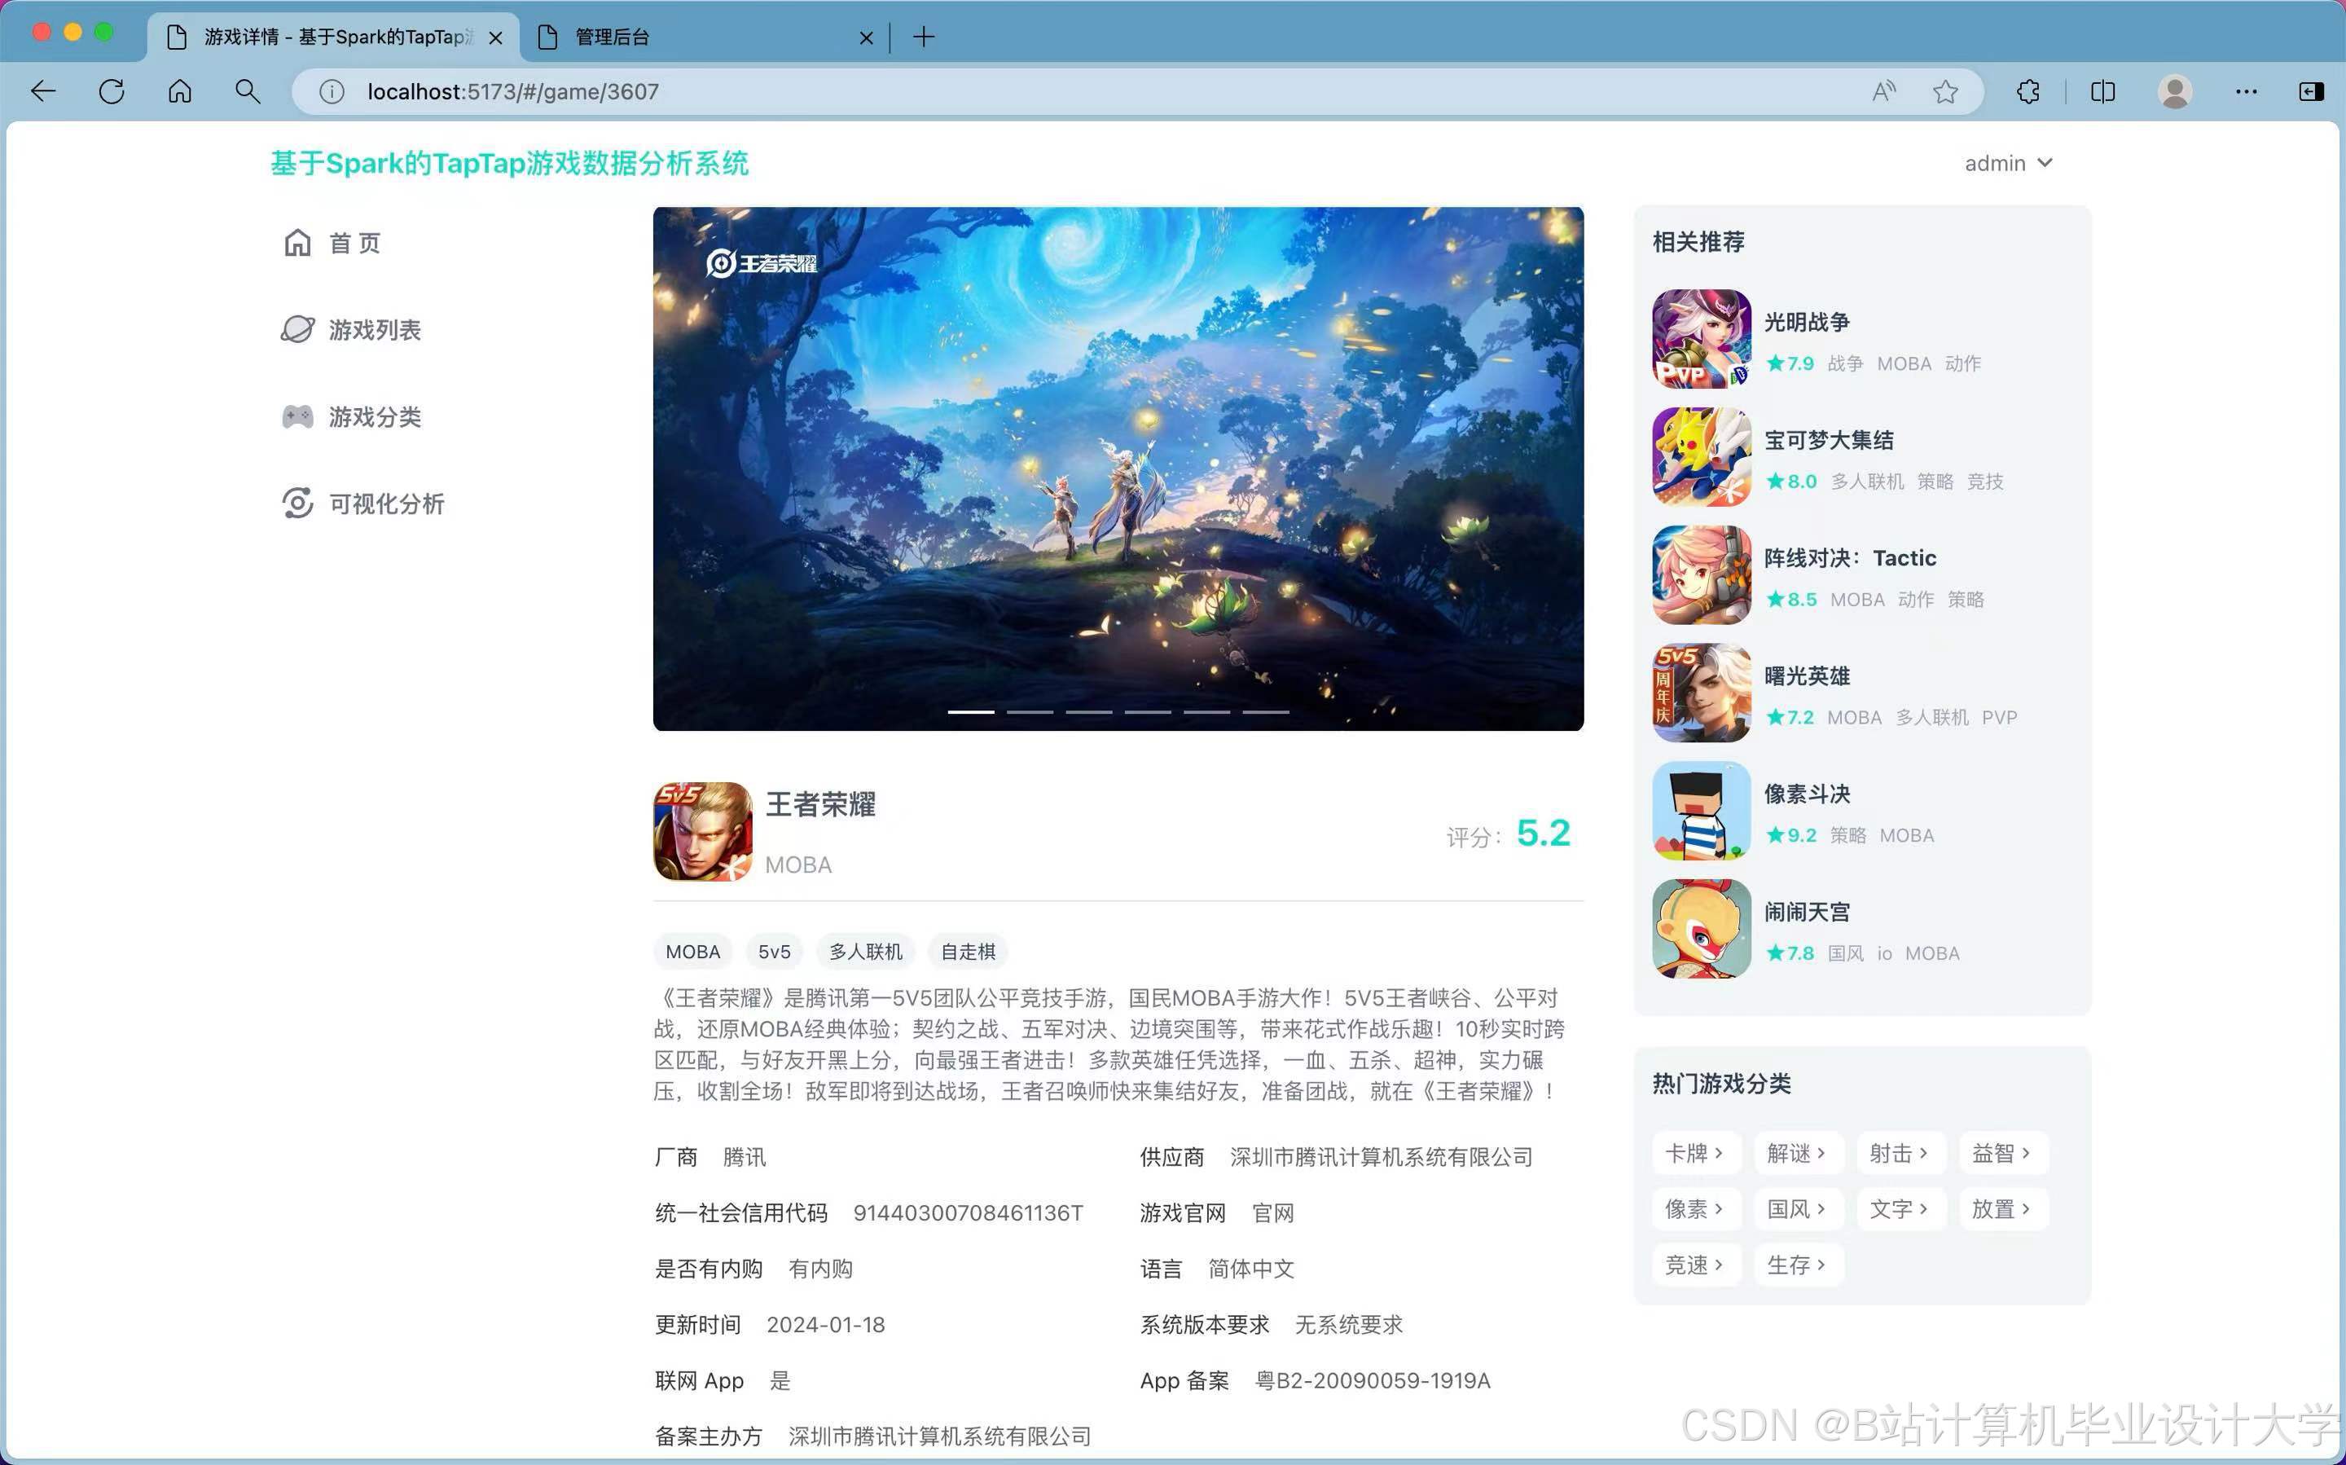Image resolution: width=2346 pixels, height=1465 pixels.
Task: Click the 多人联机 tag
Action: pyautogui.click(x=865, y=952)
